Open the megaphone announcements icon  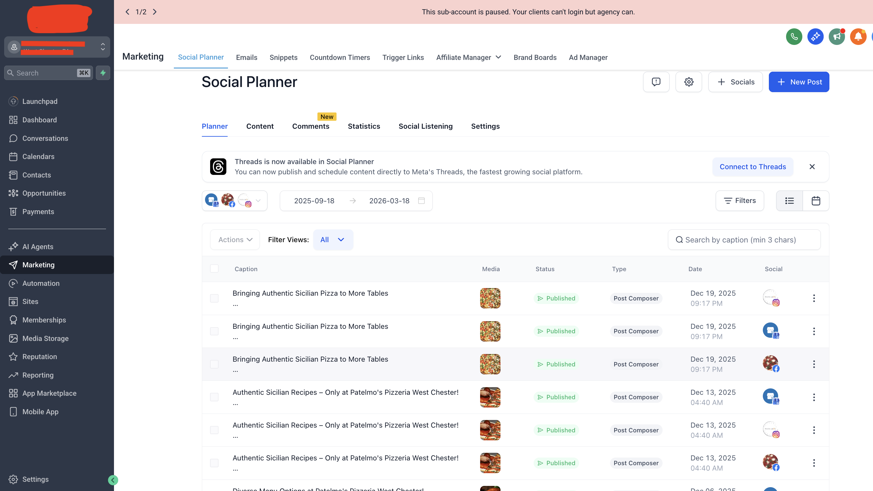(836, 36)
